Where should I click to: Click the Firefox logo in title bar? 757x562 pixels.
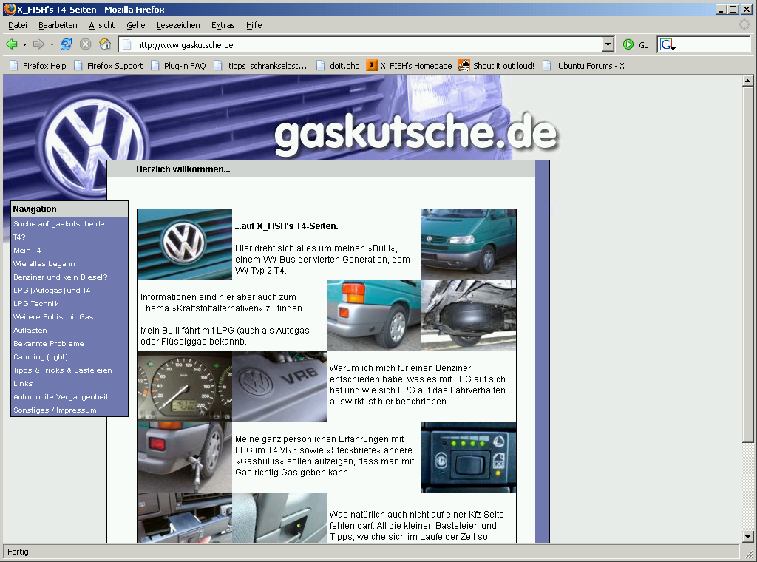pos(10,9)
